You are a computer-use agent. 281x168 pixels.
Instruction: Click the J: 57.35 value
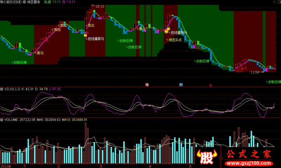[55, 89]
